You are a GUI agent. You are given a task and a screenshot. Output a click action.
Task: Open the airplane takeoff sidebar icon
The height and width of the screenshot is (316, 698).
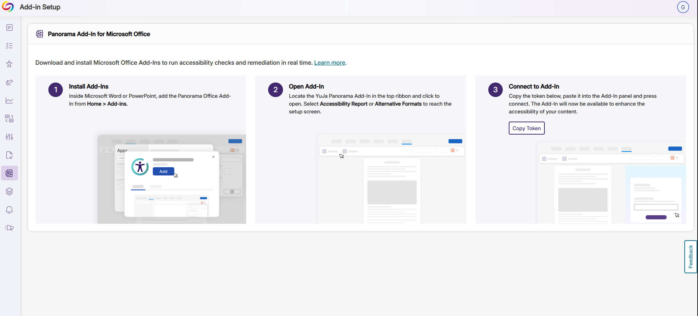9,82
